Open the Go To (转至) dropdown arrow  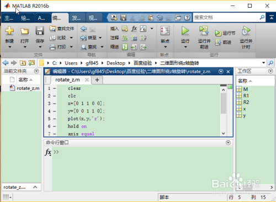pyautogui.click(x=100, y=38)
